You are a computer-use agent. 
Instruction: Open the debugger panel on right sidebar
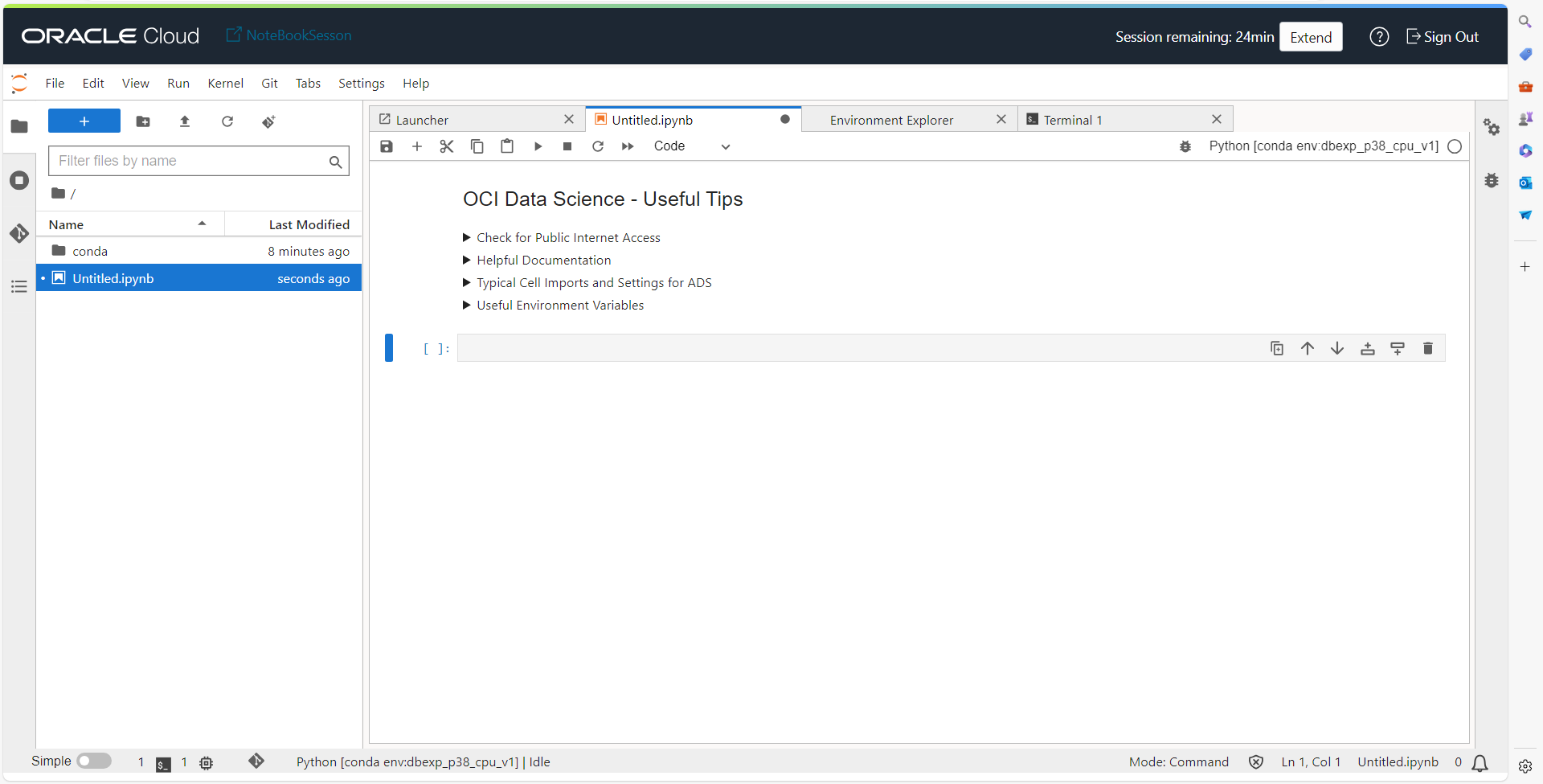click(x=1492, y=180)
